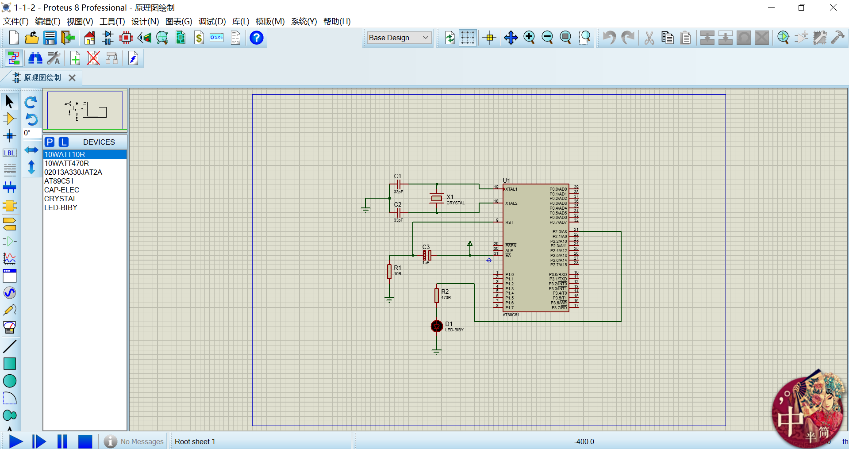849x449 pixels.
Task: Click the Help question mark icon
Action: [256, 38]
